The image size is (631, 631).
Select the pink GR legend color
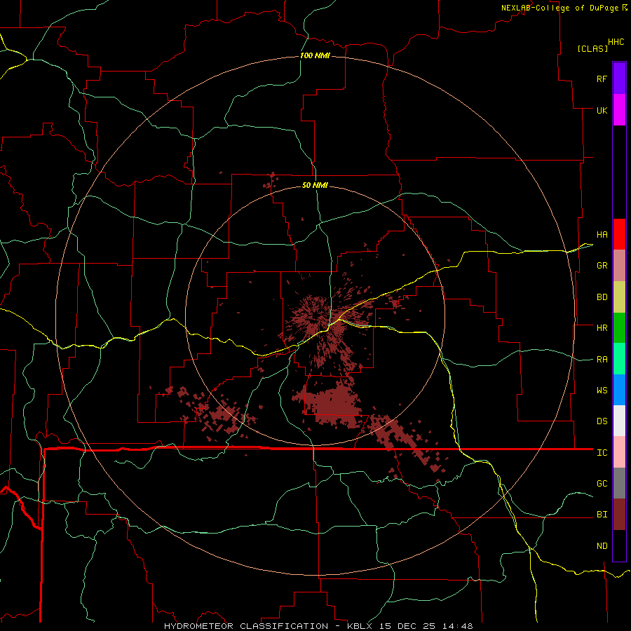pyautogui.click(x=619, y=266)
